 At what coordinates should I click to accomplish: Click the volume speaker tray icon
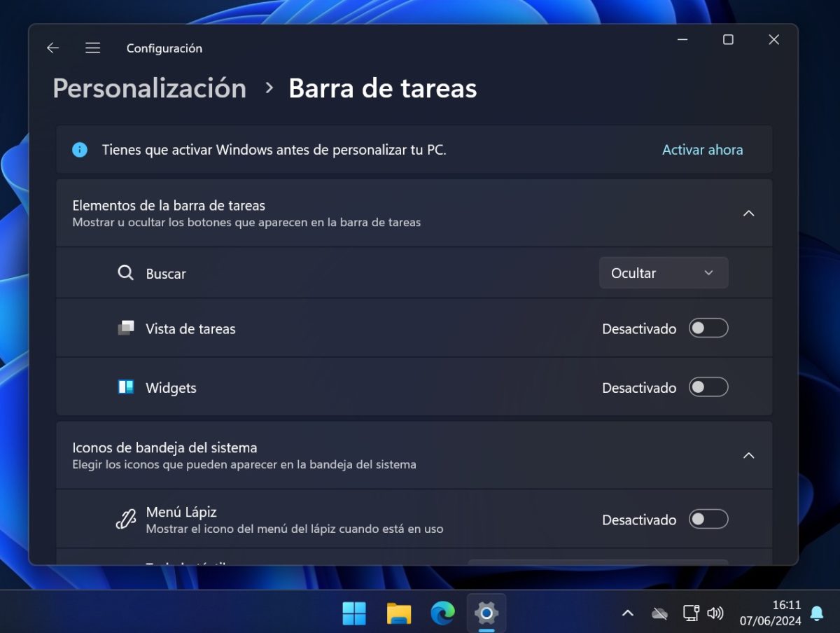click(x=715, y=613)
